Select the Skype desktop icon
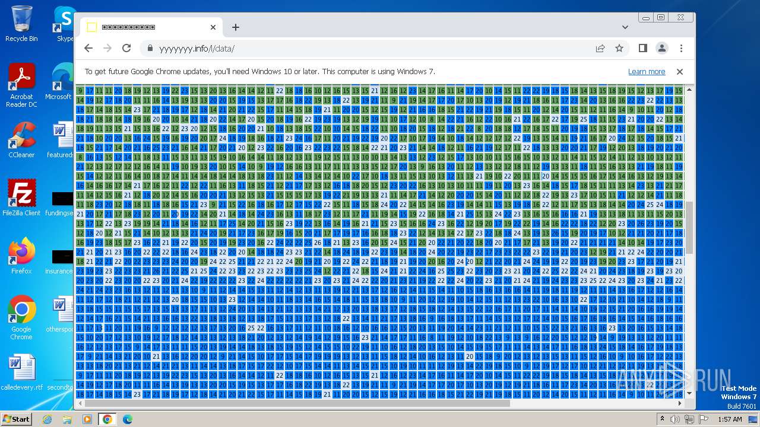This screenshot has height=427, width=760. 64,24
